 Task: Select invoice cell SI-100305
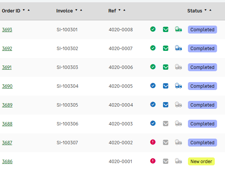click(67, 105)
